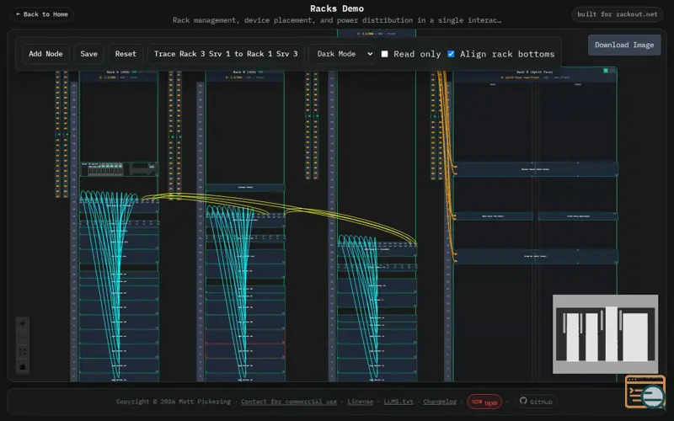674x421 pixels.
Task: Click the minimap overview thumbnail
Action: pyautogui.click(x=605, y=334)
